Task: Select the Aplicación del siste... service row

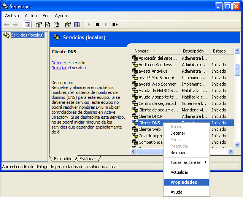Action: tap(183, 58)
